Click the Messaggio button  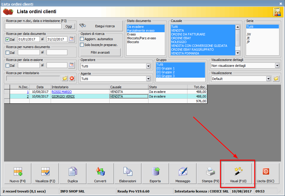click(183, 173)
